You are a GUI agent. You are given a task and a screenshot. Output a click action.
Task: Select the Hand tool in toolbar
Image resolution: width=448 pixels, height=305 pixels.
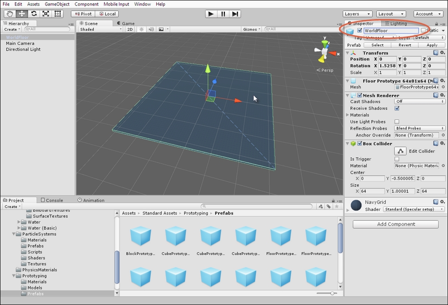pyautogui.click(x=9, y=14)
